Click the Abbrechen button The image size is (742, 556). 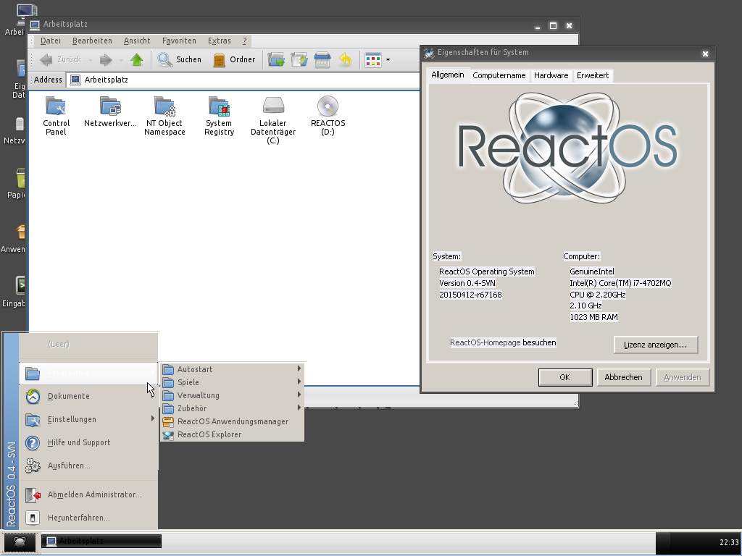click(x=623, y=377)
